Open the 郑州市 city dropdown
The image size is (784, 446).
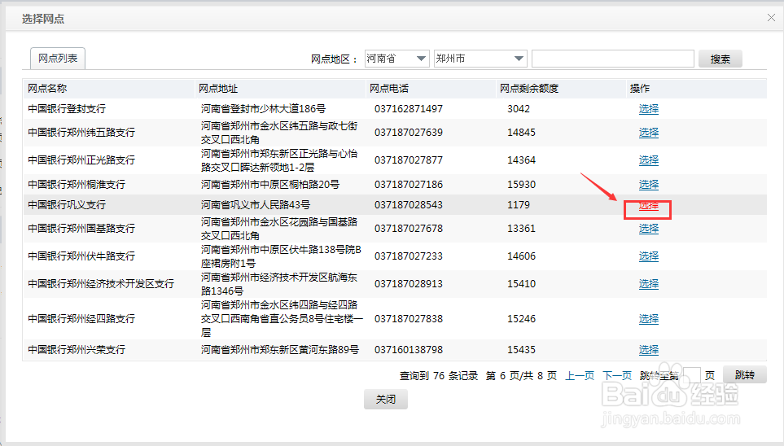click(480, 59)
